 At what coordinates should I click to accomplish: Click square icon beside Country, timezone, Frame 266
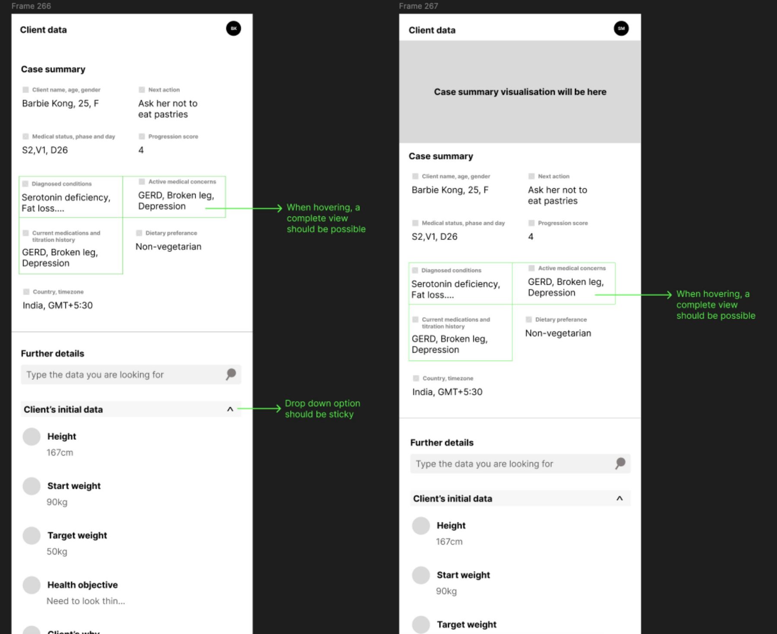pos(26,292)
